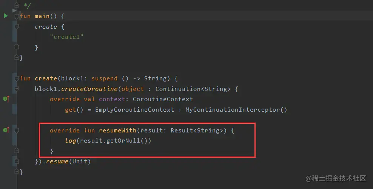
Task: Fold the block1.createCoroutine object expression
Action: pos(16,89)
